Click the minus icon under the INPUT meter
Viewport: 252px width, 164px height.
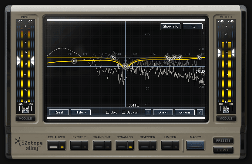click(x=27, y=107)
